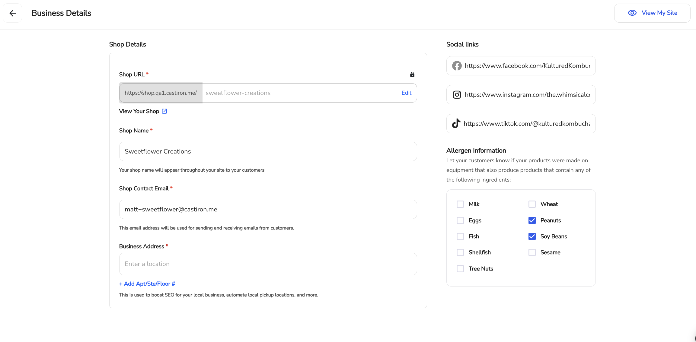Go back using the arrow button
The height and width of the screenshot is (342, 696).
coord(12,13)
